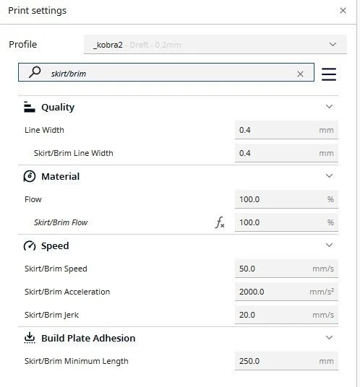Click the Build Plate Adhesion icon
Viewport: 360px width, 387px height.
tap(30, 338)
